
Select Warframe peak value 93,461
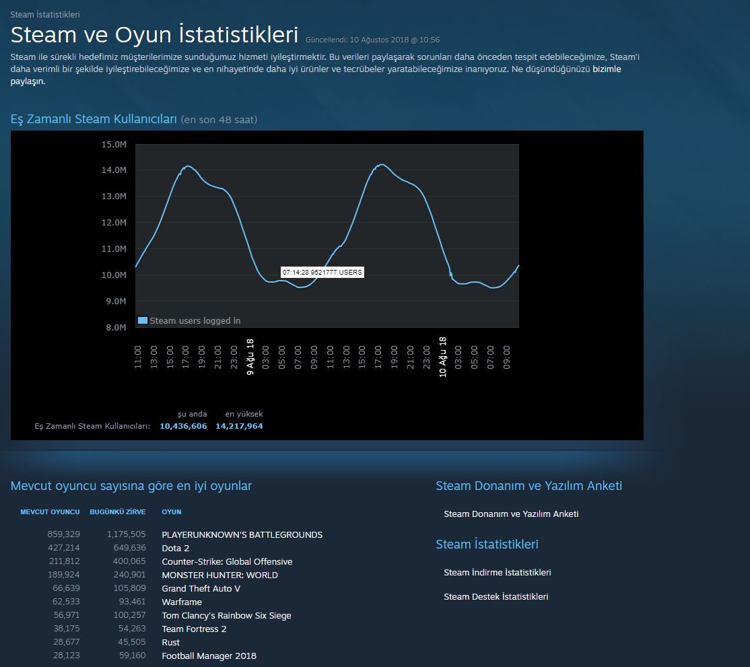[132, 602]
